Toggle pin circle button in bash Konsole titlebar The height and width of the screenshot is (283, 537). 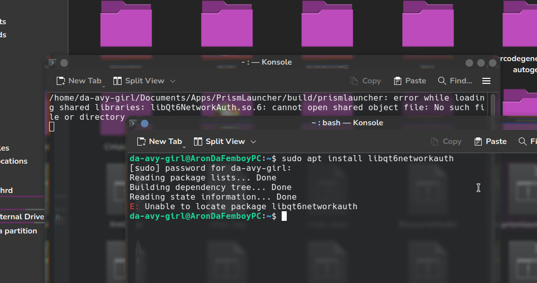144,123
